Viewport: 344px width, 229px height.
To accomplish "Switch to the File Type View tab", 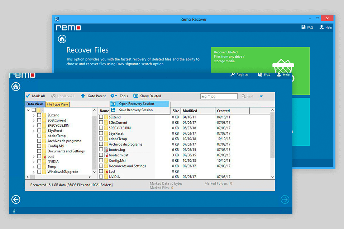I will 57,104.
